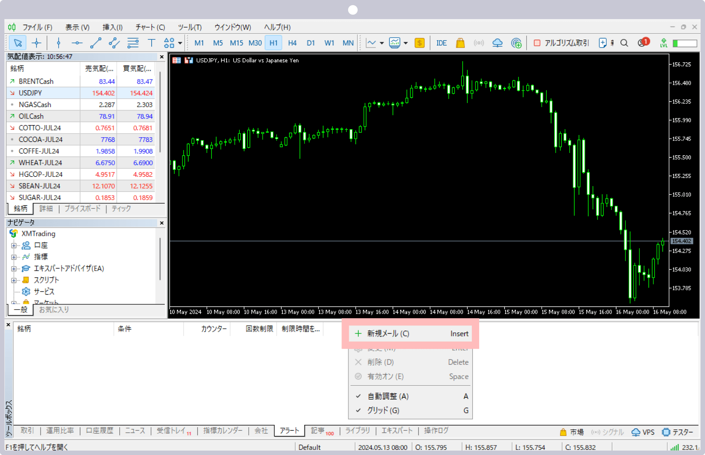The height and width of the screenshot is (455, 705).
Task: Choose 新規メール (C) from context menu
Action: point(410,334)
